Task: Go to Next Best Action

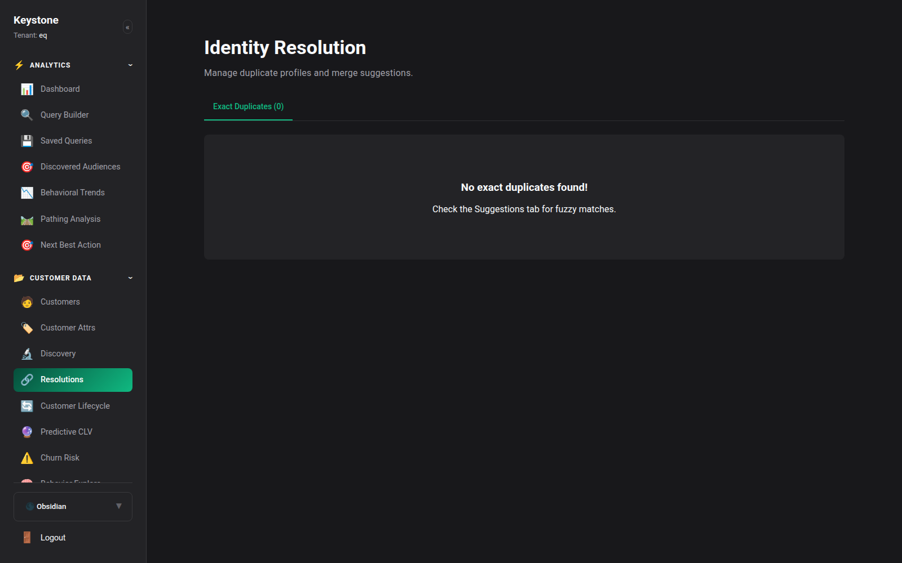Action: 73,245
